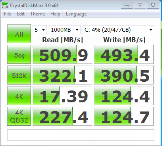Minimize the CrystalDiskMark window
Image resolution: width=162 pixels, height=146 pixels.
(127, 6)
